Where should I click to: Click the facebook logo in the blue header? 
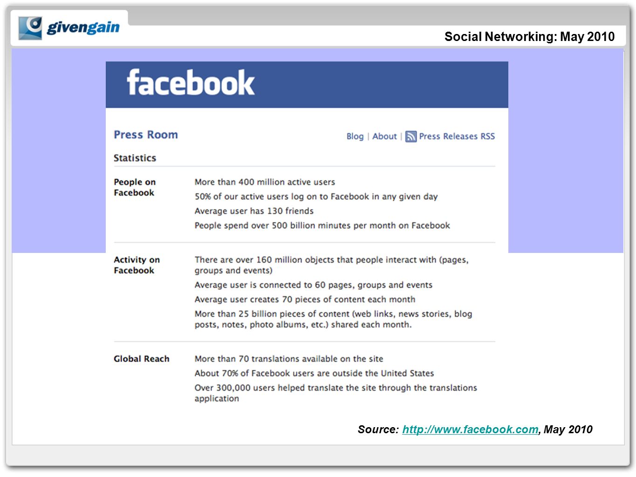(191, 83)
